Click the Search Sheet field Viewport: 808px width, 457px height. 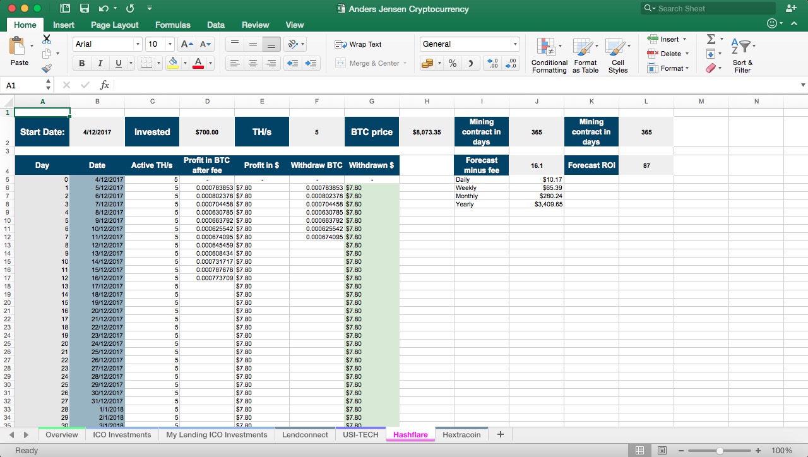pos(708,8)
